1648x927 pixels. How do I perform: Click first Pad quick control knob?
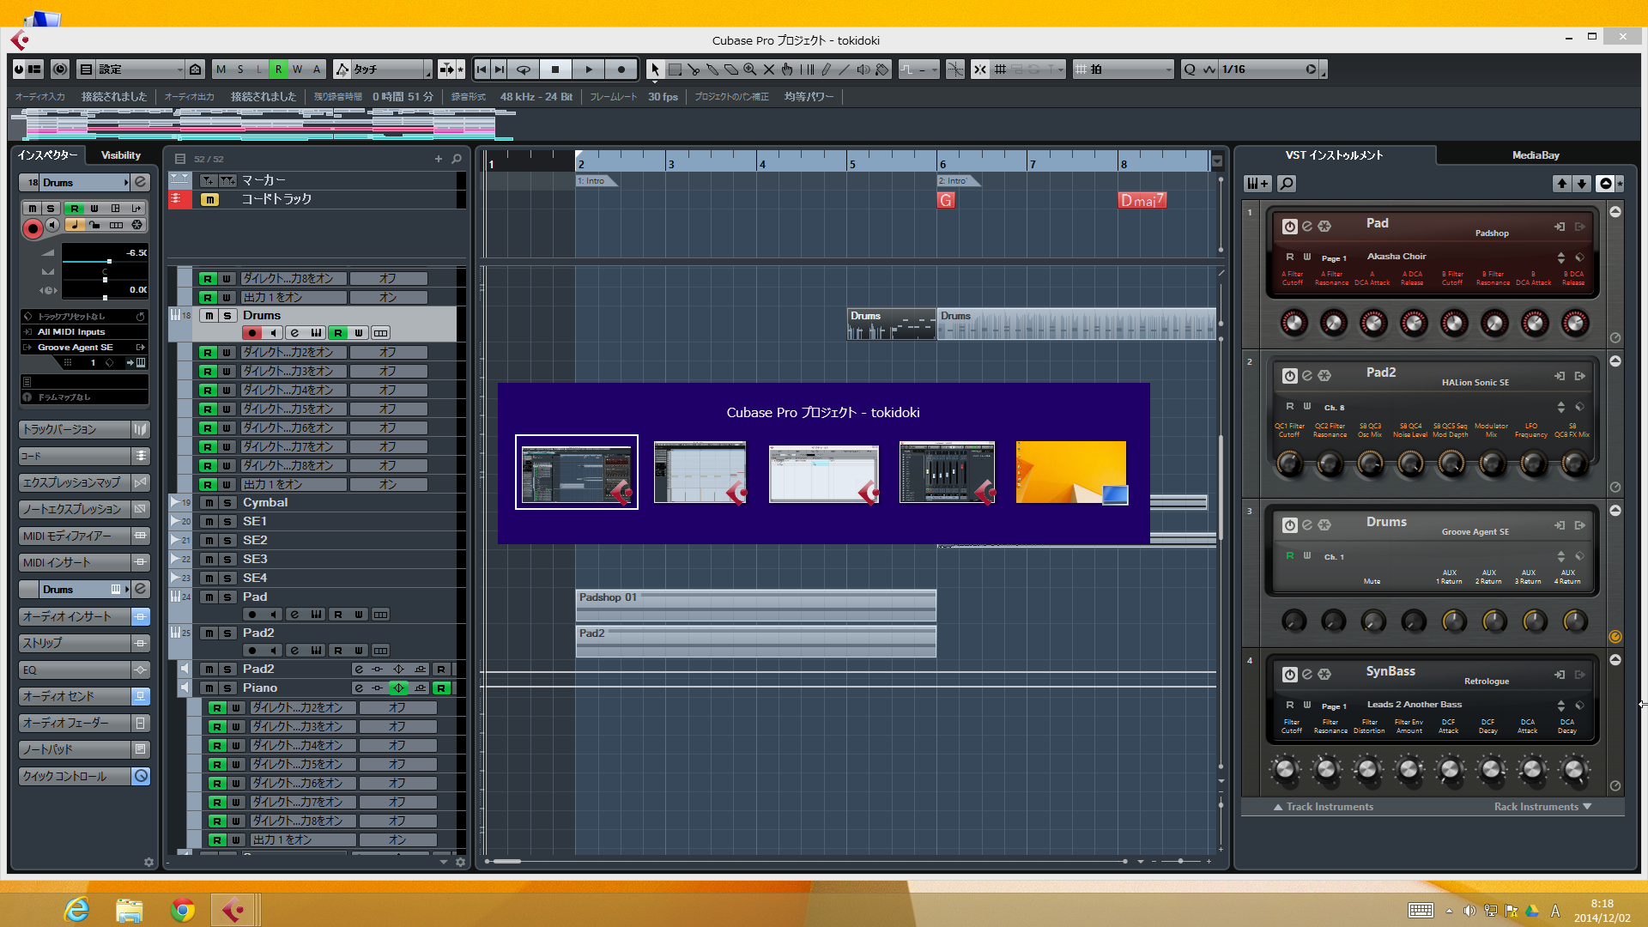click(1294, 323)
